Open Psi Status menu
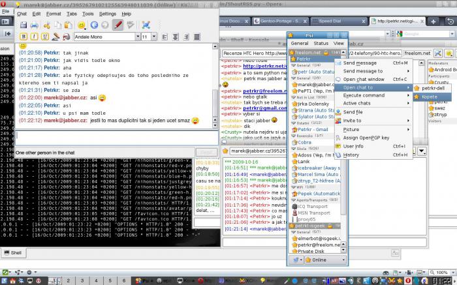 coord(321,44)
